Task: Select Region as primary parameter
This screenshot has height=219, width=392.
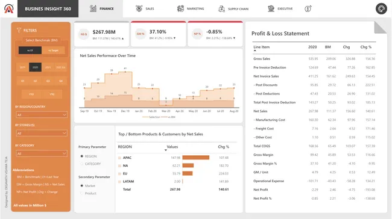Action: pyautogui.click(x=82, y=156)
